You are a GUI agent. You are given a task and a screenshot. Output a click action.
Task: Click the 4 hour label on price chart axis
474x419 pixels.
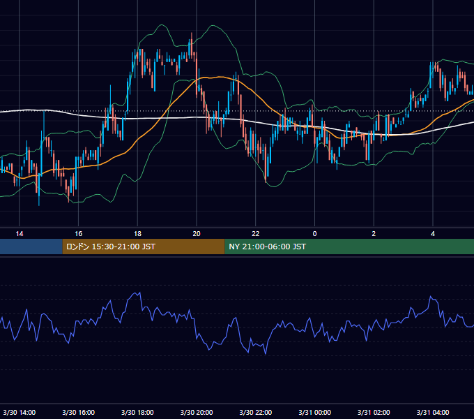pyautogui.click(x=433, y=234)
